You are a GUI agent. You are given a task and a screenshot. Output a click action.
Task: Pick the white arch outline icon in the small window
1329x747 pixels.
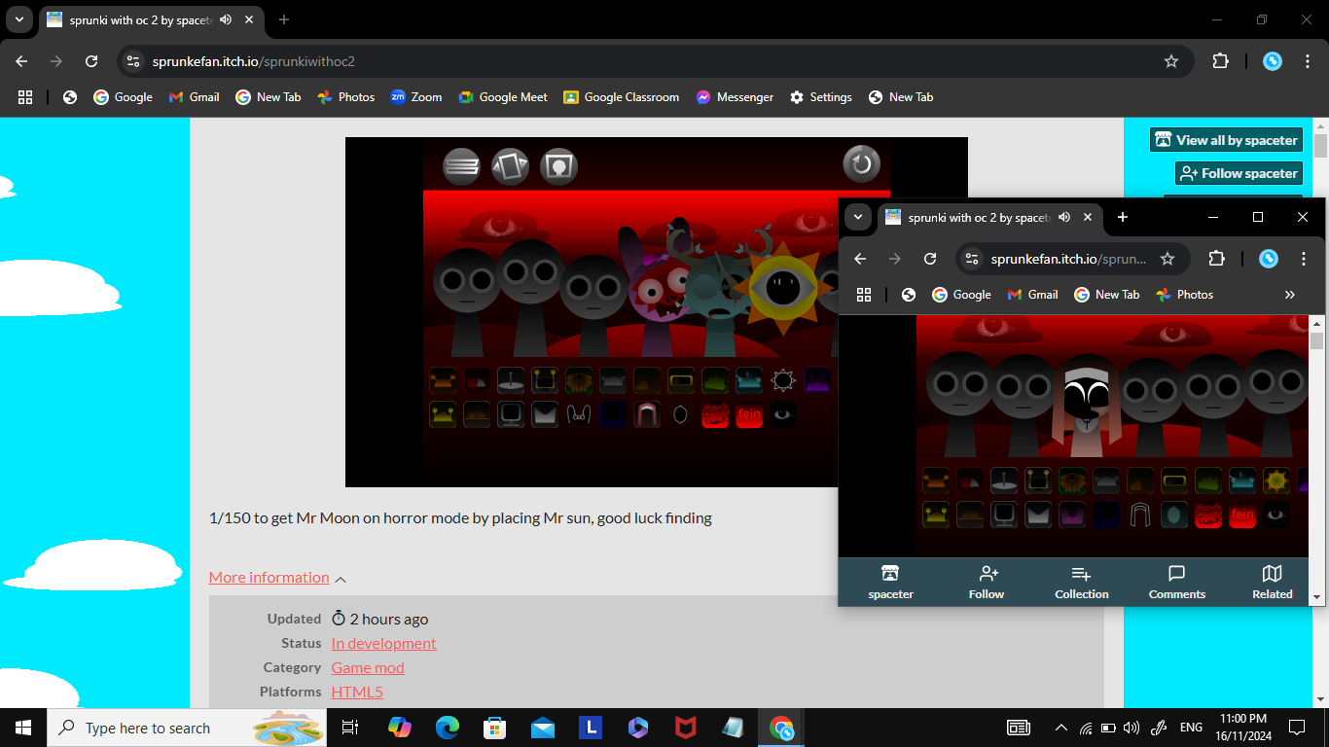coord(1140,515)
